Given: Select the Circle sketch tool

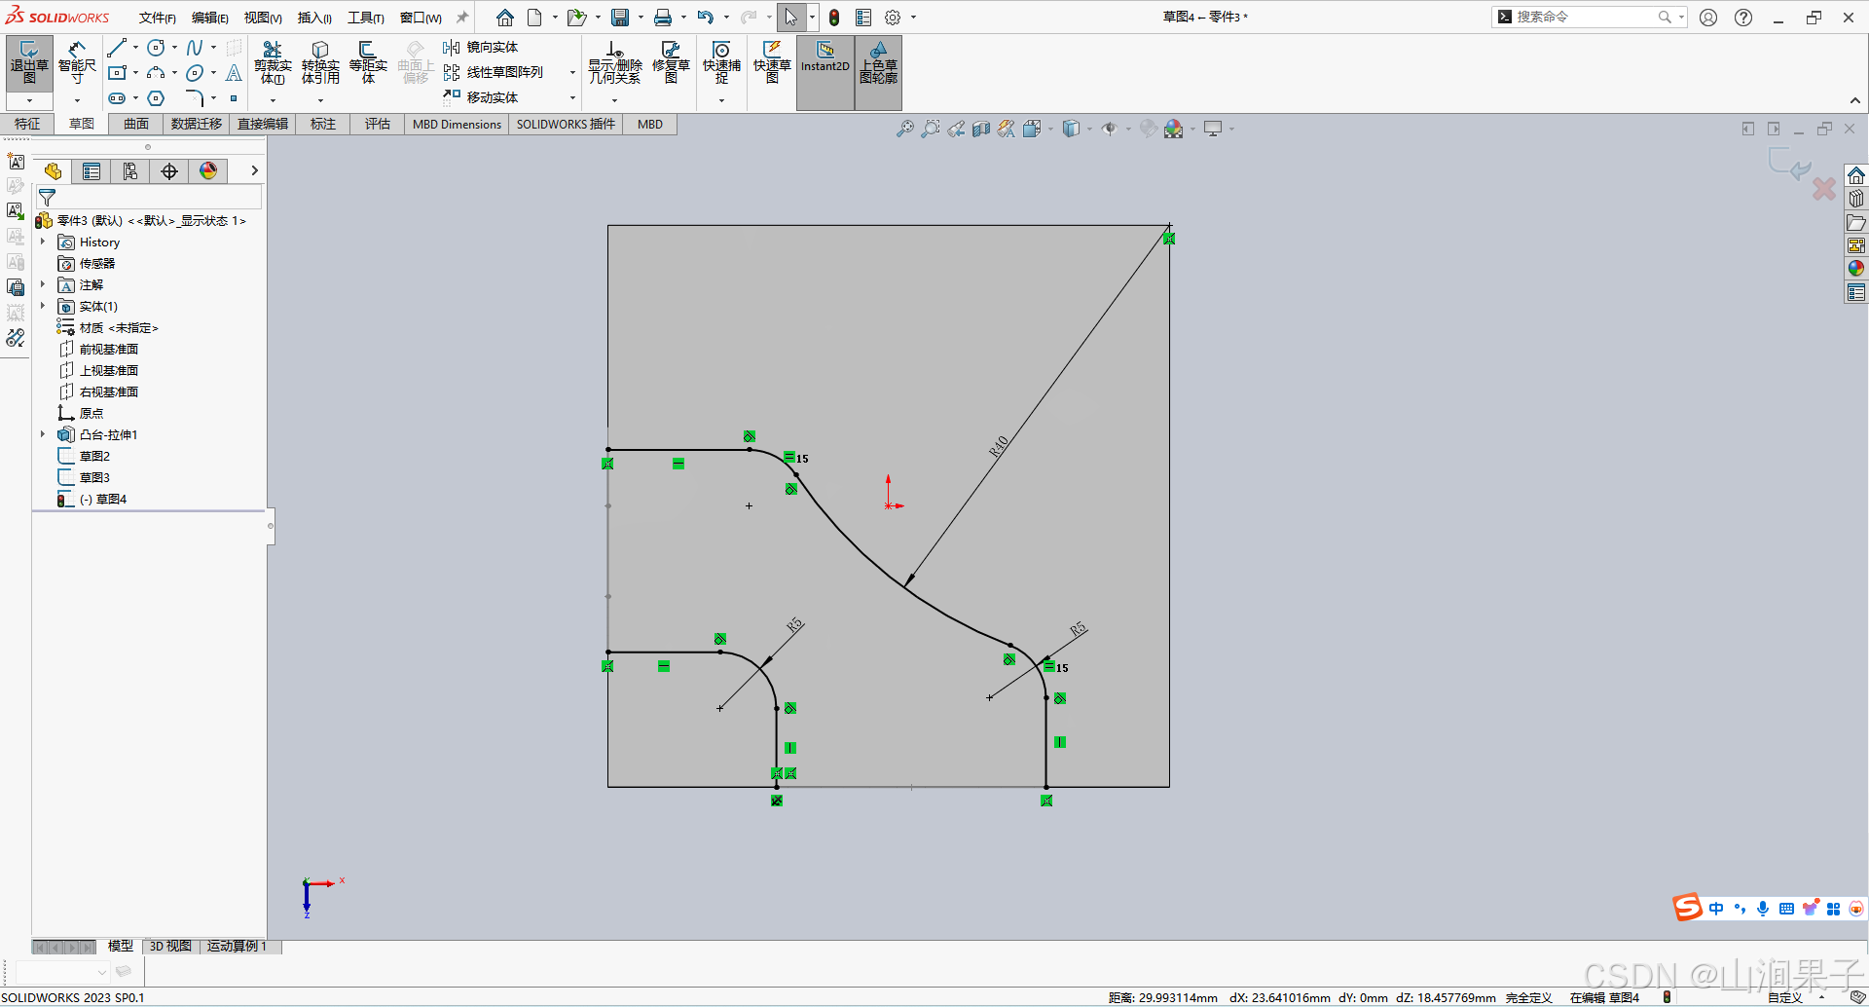Looking at the screenshot, I should pos(156,48).
